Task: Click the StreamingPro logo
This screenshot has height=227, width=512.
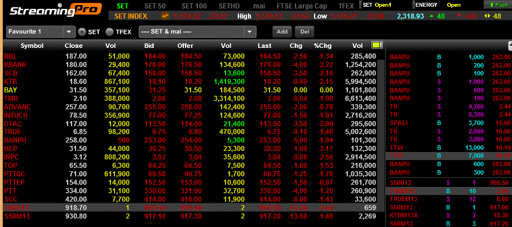Action: click(x=55, y=10)
